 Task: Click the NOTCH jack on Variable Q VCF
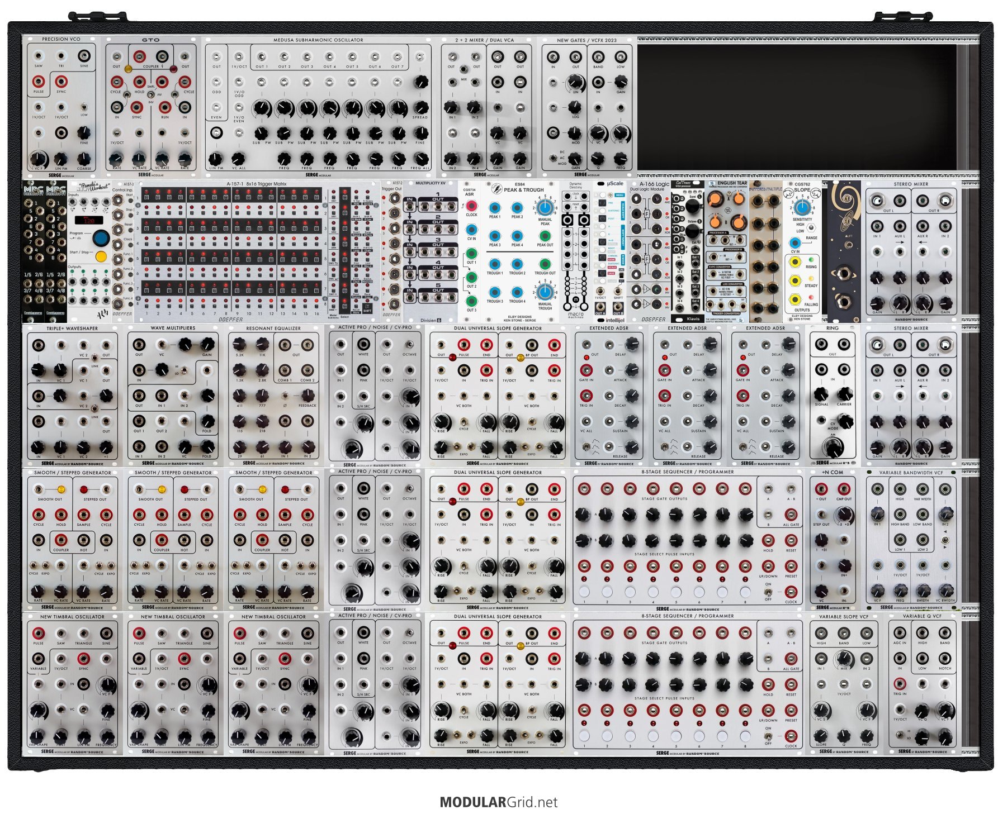click(945, 659)
